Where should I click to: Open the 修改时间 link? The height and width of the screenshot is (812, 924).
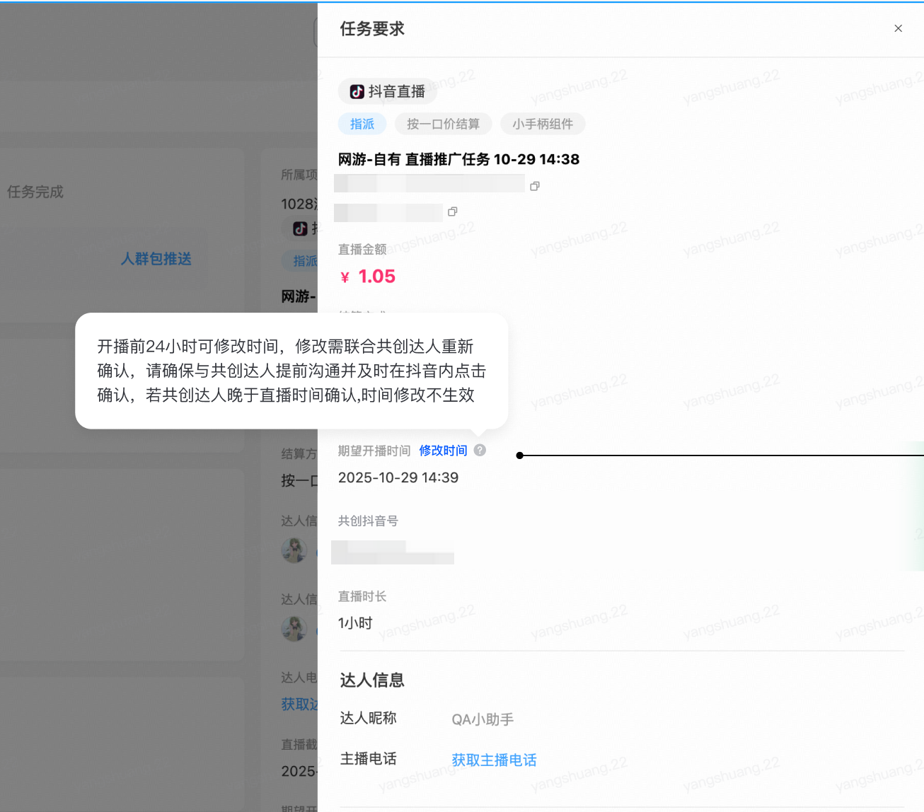pyautogui.click(x=443, y=451)
